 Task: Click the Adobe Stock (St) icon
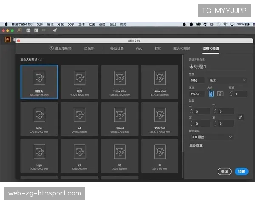36,31
